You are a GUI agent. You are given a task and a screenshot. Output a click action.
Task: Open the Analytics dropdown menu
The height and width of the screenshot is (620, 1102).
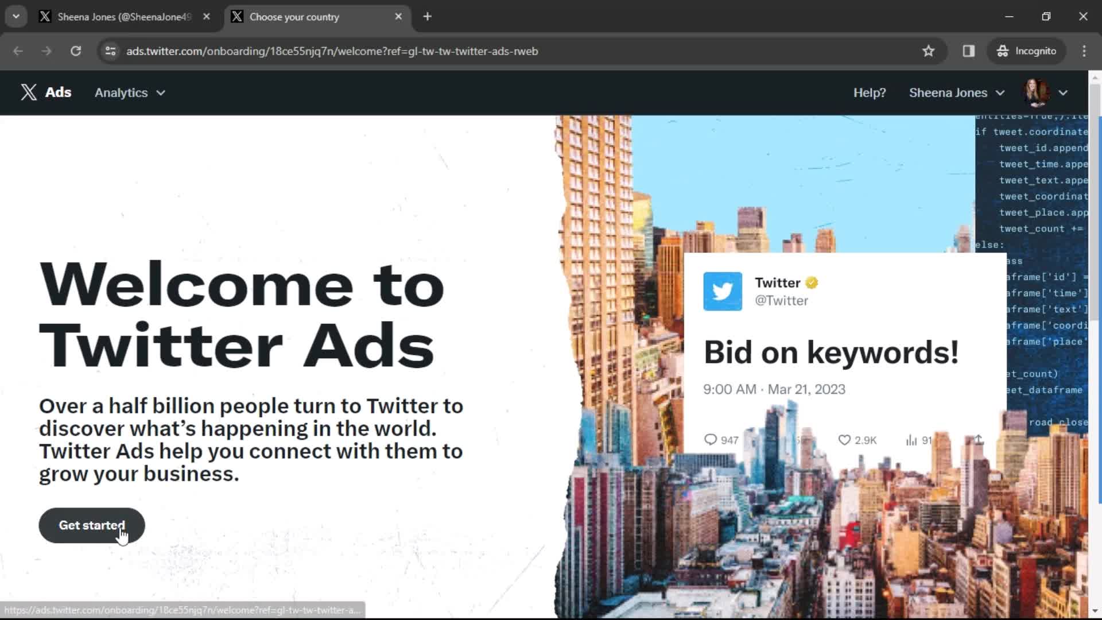click(129, 92)
